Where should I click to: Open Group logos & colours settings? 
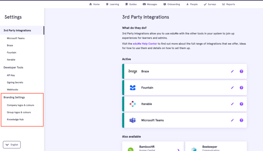click(19, 112)
